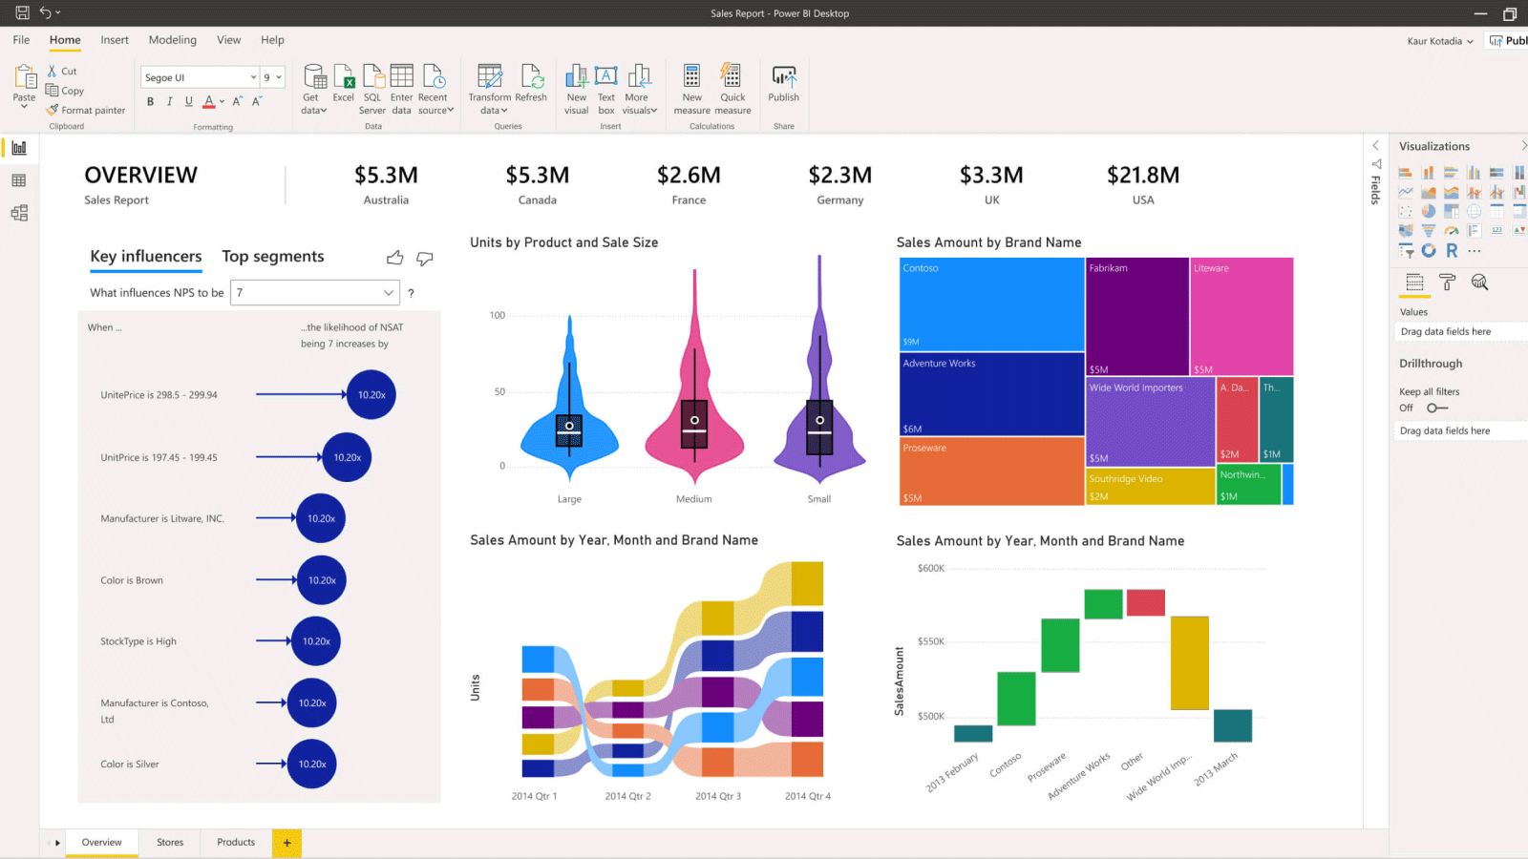Open the Help ribbon tab
This screenshot has height=859, width=1528.
pyautogui.click(x=272, y=40)
